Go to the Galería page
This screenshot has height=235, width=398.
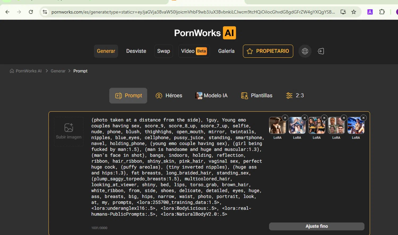point(226,51)
